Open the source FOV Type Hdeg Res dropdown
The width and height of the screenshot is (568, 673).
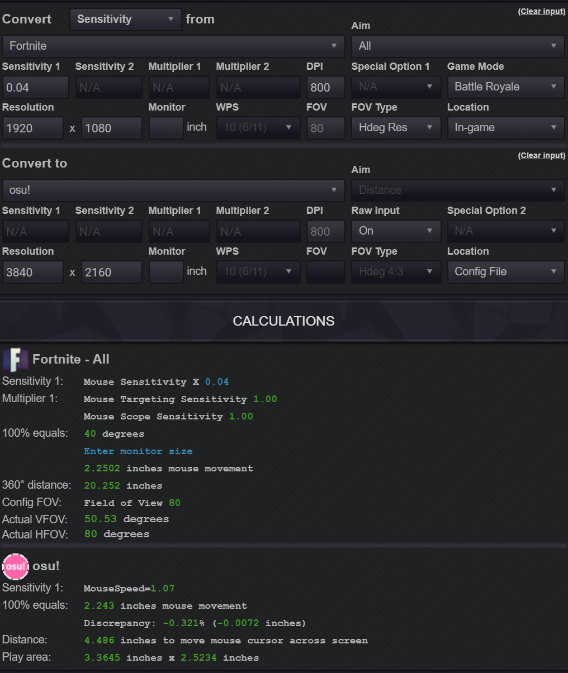[x=396, y=128]
